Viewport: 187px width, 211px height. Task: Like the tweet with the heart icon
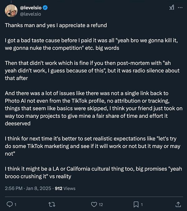coord(93,204)
